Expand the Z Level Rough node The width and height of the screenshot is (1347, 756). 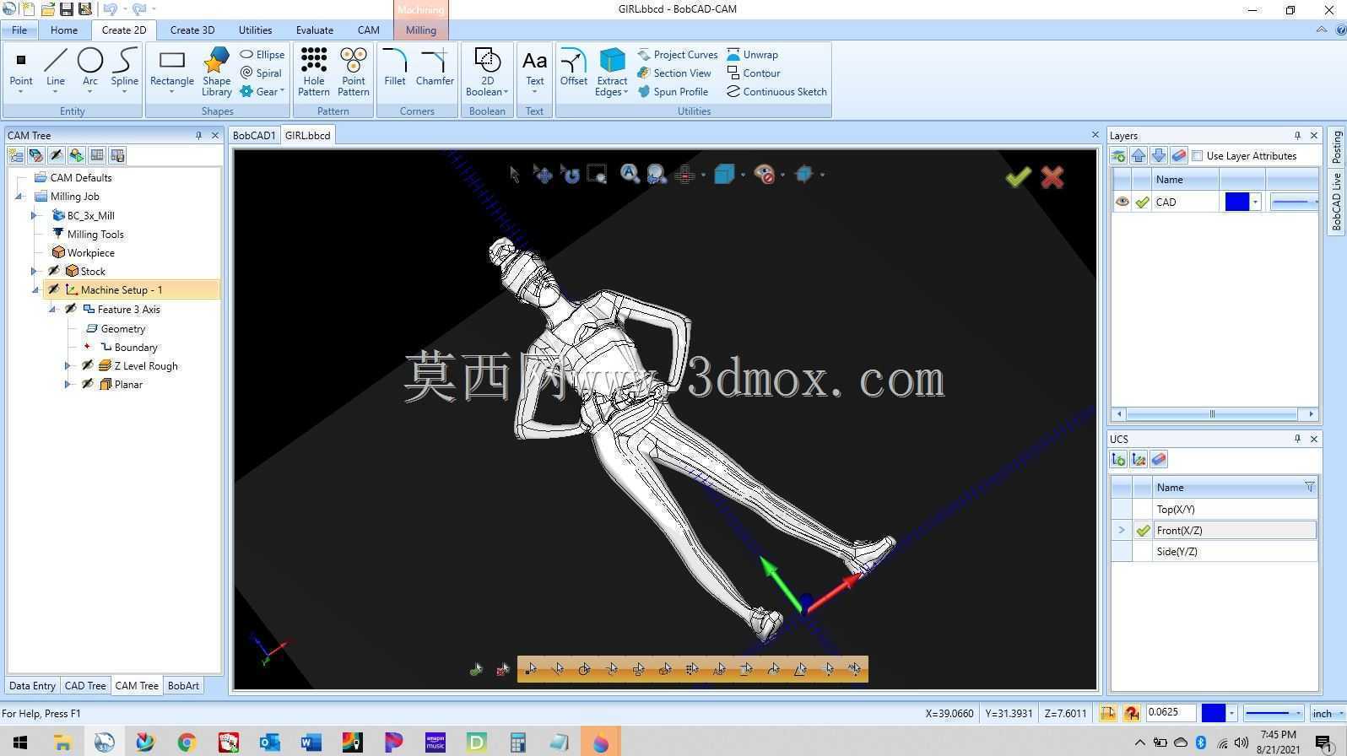68,365
